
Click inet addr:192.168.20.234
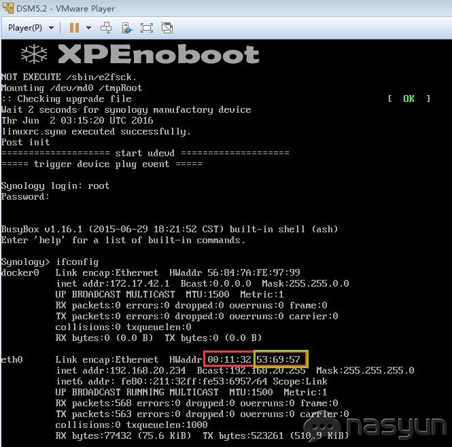pos(121,370)
